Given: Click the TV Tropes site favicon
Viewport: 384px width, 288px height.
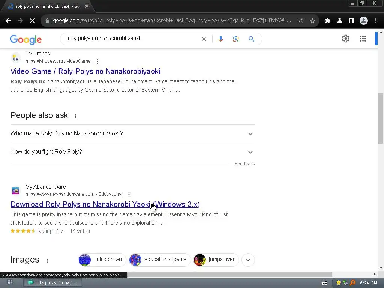Looking at the screenshot, I should tap(16, 58).
